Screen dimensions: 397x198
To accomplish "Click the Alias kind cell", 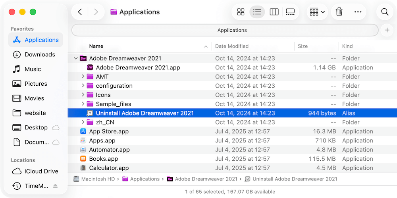I will pos(349,113).
